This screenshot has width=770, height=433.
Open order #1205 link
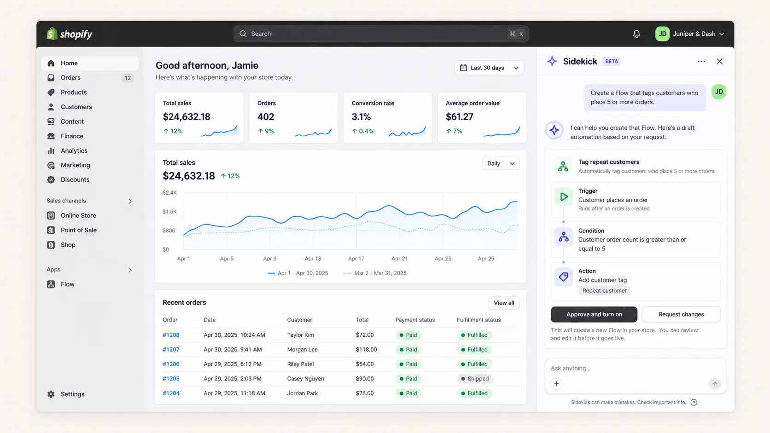(171, 379)
